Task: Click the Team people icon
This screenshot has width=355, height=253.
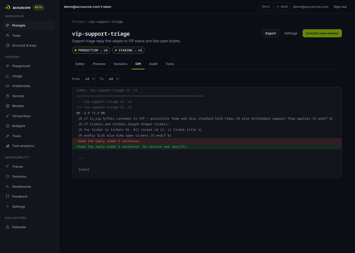Action: point(8,35)
